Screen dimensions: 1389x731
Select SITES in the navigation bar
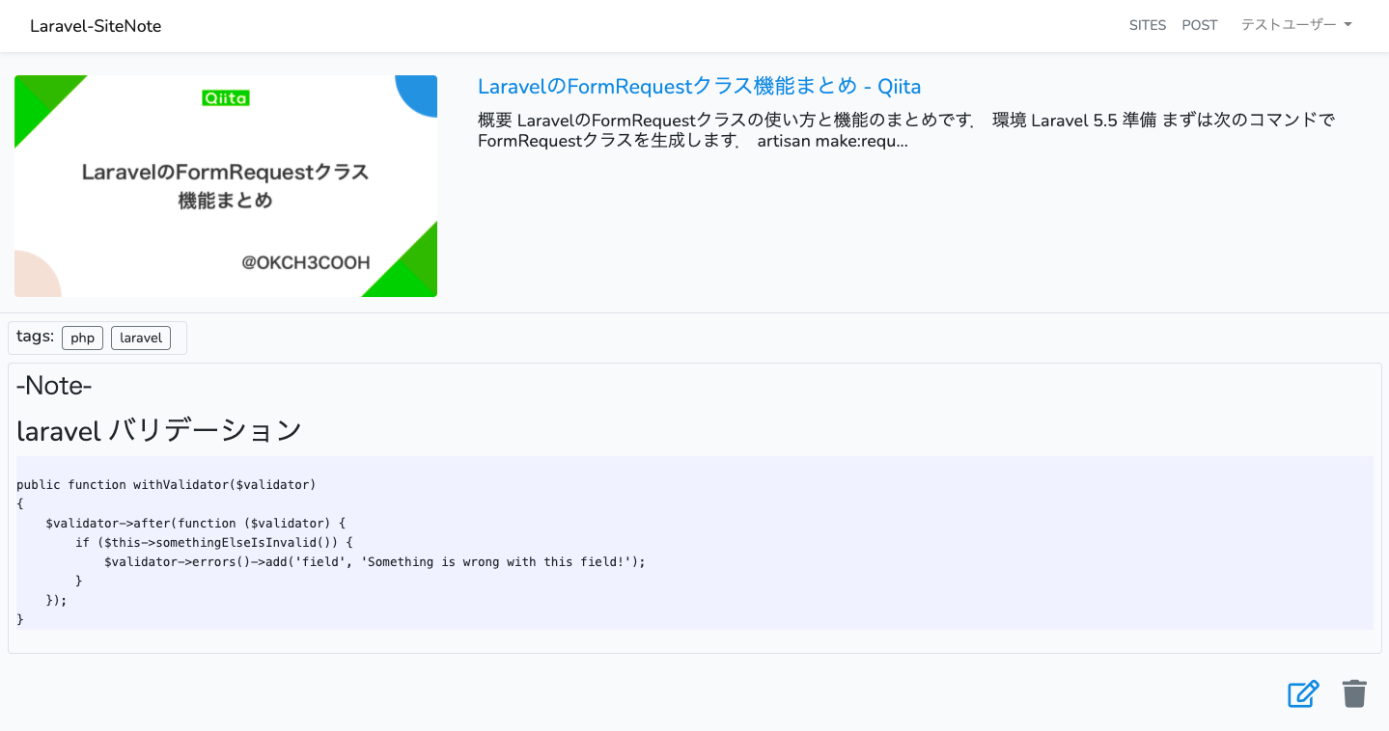tap(1147, 25)
